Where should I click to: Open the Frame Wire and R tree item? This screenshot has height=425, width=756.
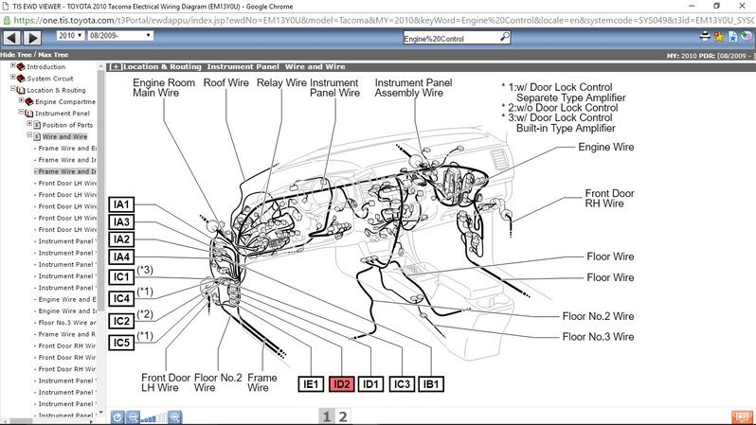coord(67,334)
